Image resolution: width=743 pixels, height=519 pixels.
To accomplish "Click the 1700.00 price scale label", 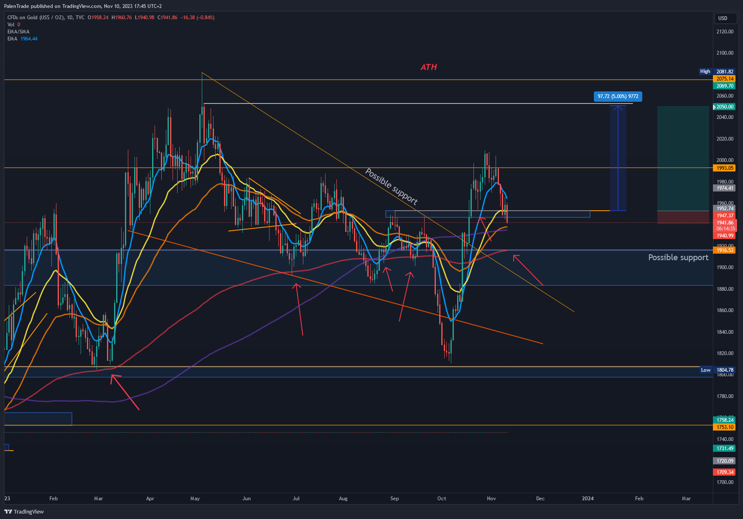I will coord(725,482).
